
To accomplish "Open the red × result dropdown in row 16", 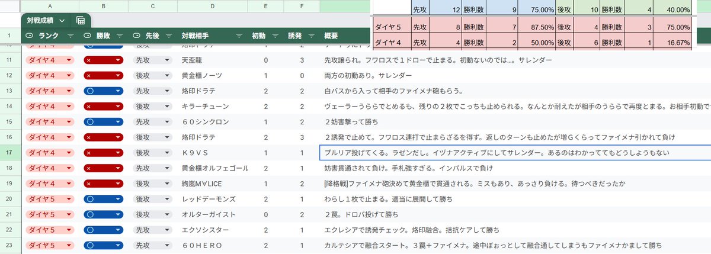I will [x=103, y=137].
